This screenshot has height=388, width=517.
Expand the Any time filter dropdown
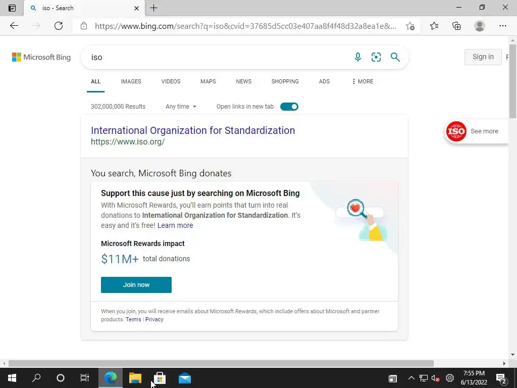(181, 107)
